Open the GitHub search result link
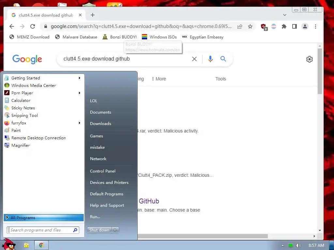 click(x=149, y=201)
